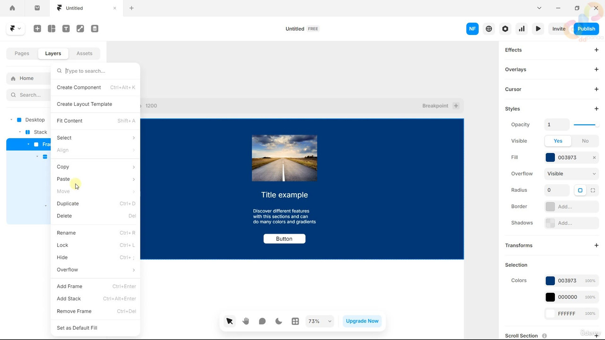Select the hand pan tool
The width and height of the screenshot is (605, 340).
(x=246, y=321)
